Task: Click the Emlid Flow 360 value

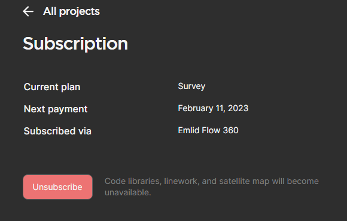Action: (x=208, y=130)
